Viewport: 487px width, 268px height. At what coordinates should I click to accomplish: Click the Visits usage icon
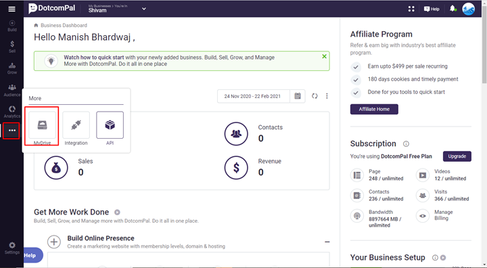[423, 196]
